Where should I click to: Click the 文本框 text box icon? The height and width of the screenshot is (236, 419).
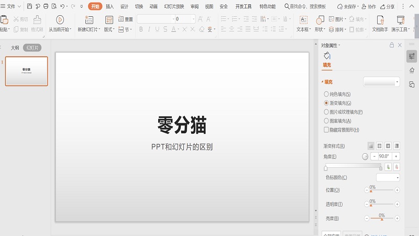pos(303,19)
